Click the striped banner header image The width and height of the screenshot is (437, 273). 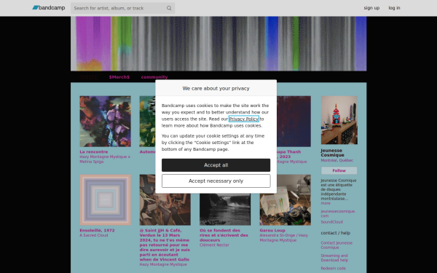click(219, 44)
